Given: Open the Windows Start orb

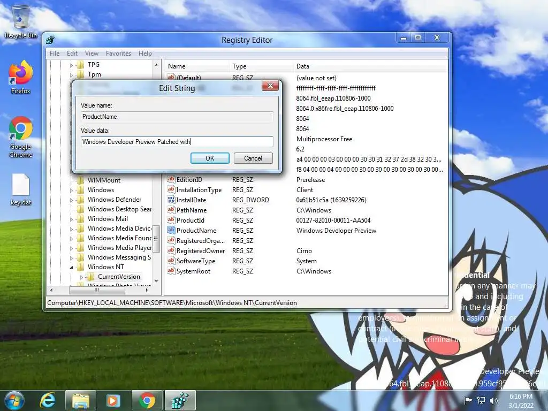Looking at the screenshot, I should pyautogui.click(x=14, y=400).
